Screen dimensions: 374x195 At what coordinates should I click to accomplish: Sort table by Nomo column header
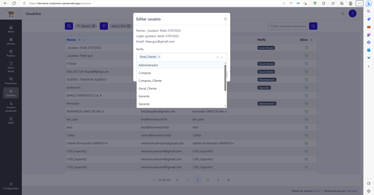click(x=71, y=40)
